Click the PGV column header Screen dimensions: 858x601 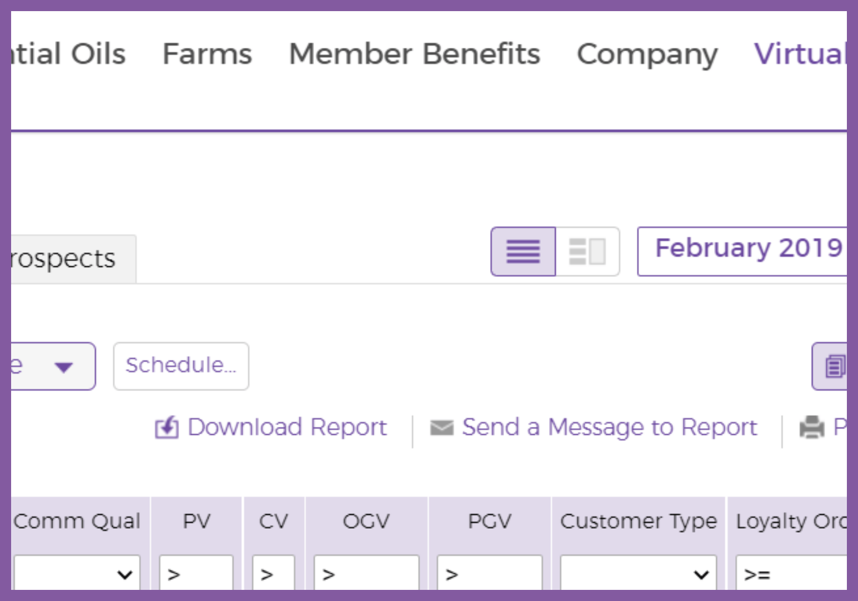pos(490,521)
